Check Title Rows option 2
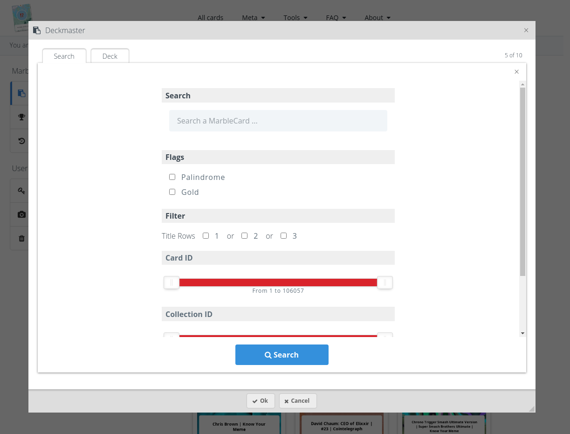The image size is (570, 434). point(244,236)
